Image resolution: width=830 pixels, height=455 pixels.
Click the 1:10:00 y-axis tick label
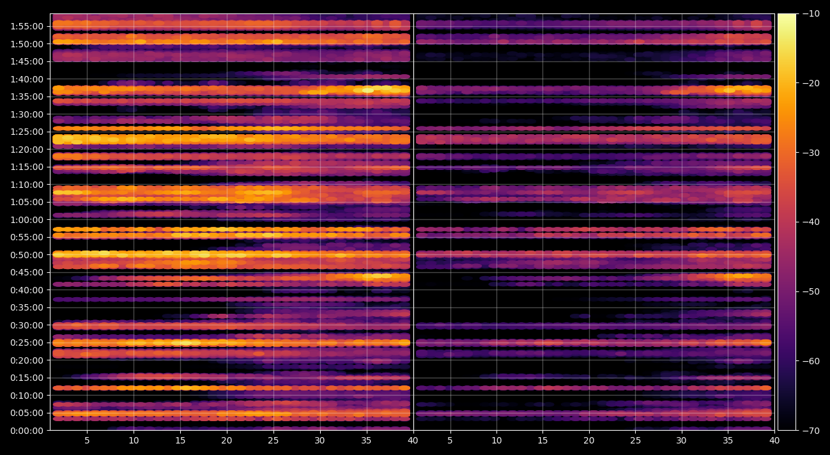point(27,185)
